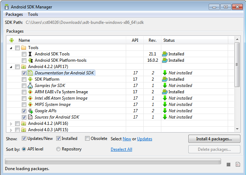Uncheck Sources for Android SDK checkbox

pyautogui.click(x=24, y=117)
